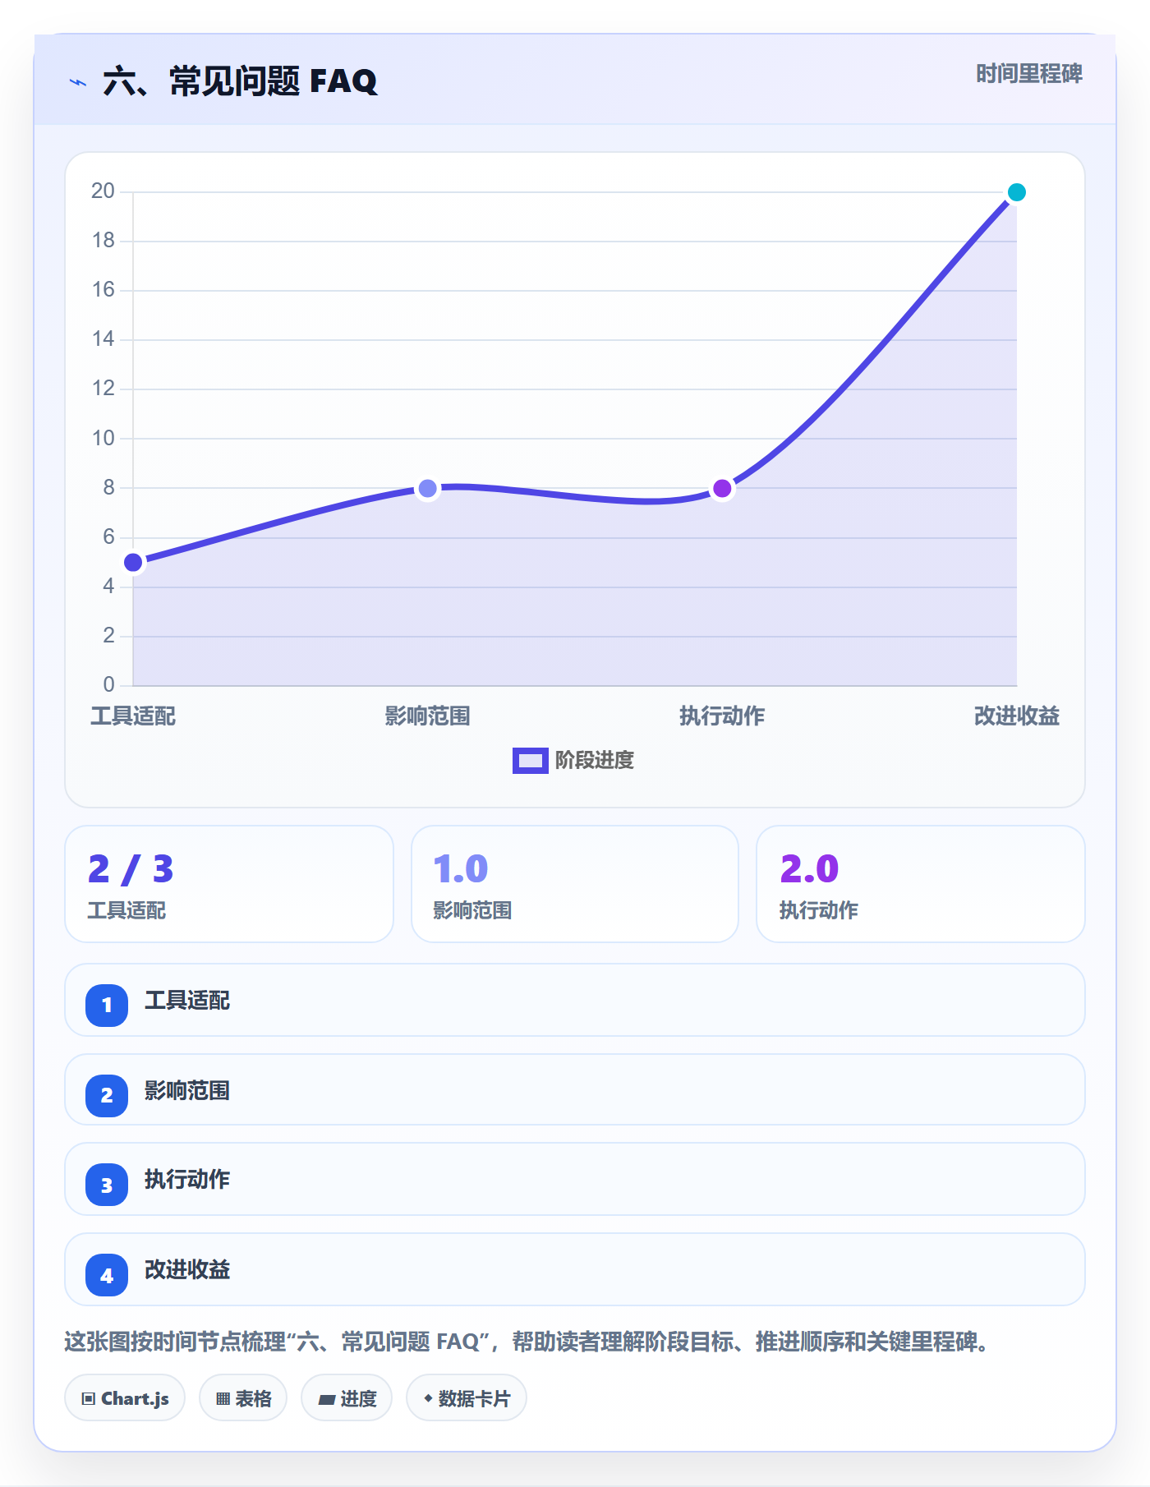Click the y-axis tick label 20
1150x1487 pixels.
[103, 191]
